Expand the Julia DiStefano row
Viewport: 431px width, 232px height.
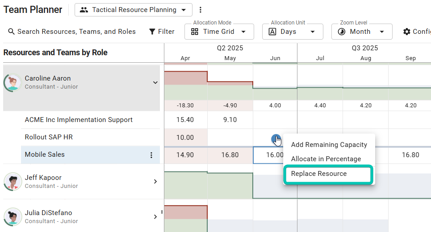[155, 217]
